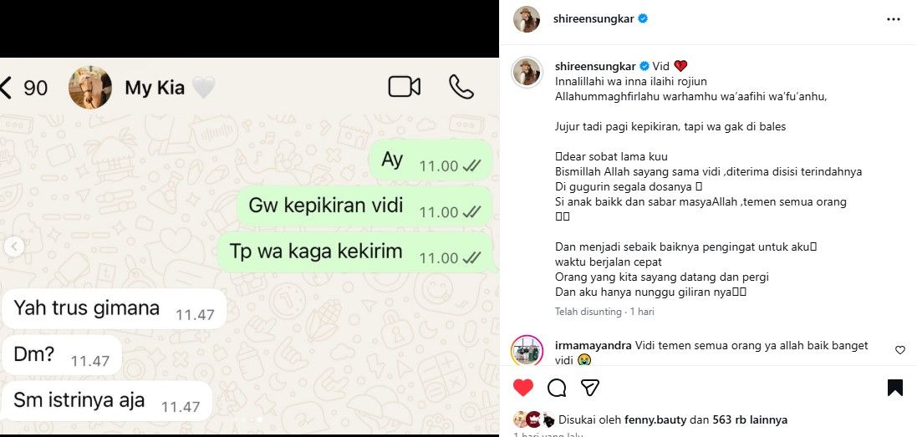Open irmamayandra's story avatar
The image size is (917, 437).
(527, 351)
